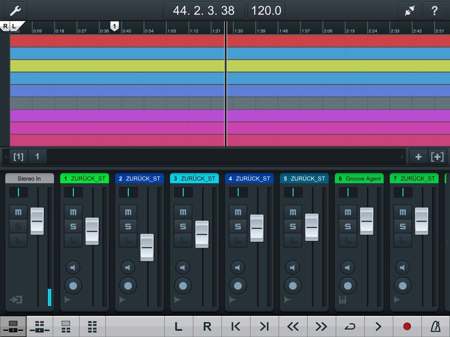Viewport: 450px width, 337px height.
Task: Click the Stereo In input routing icon
Action: pyautogui.click(x=16, y=300)
